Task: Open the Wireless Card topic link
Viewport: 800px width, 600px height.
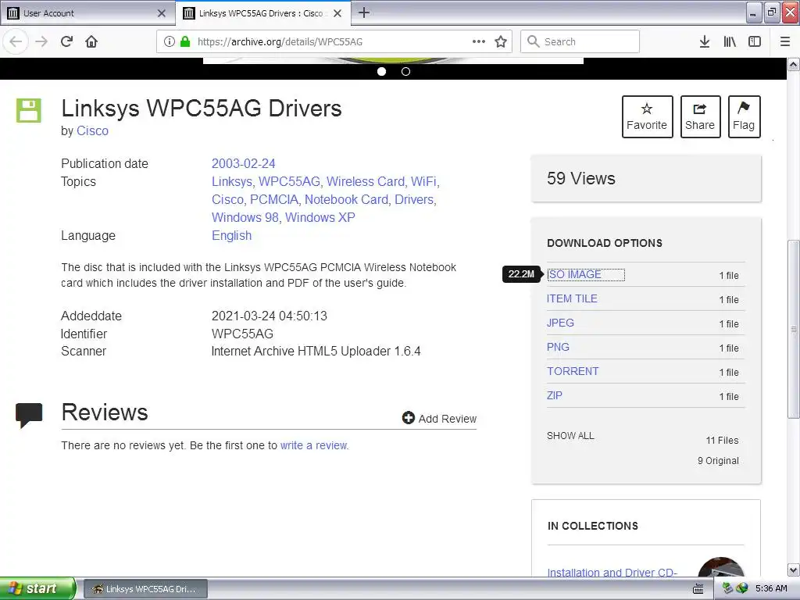Action: [x=366, y=181]
